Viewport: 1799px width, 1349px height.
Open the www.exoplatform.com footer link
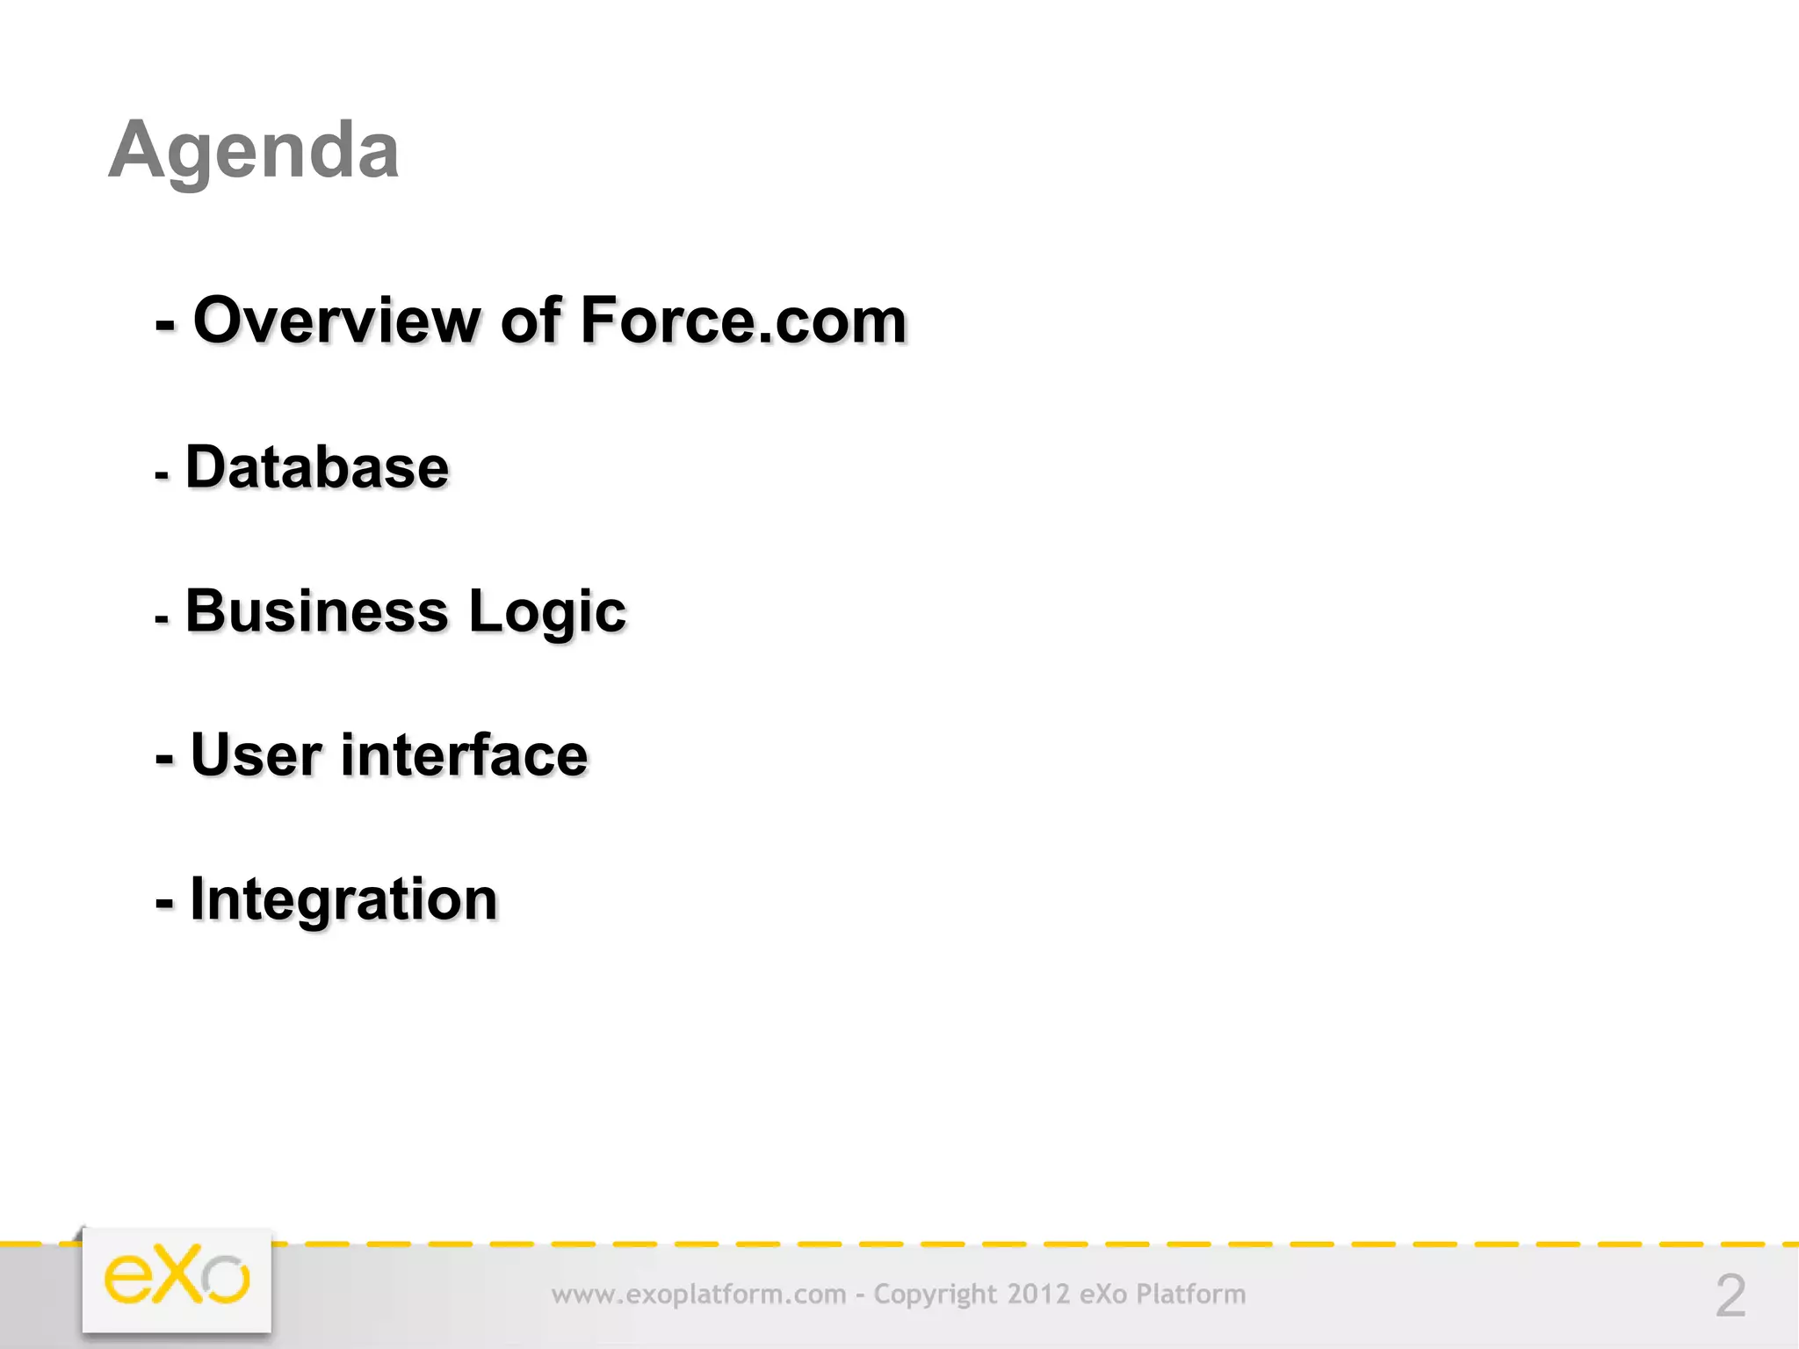[698, 1295]
